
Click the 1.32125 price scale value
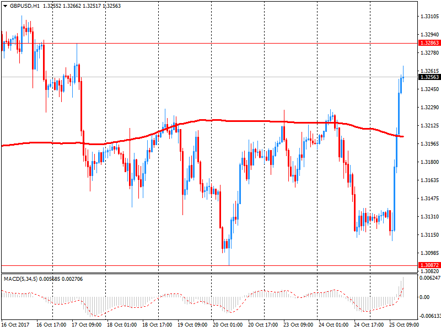tap(429, 126)
